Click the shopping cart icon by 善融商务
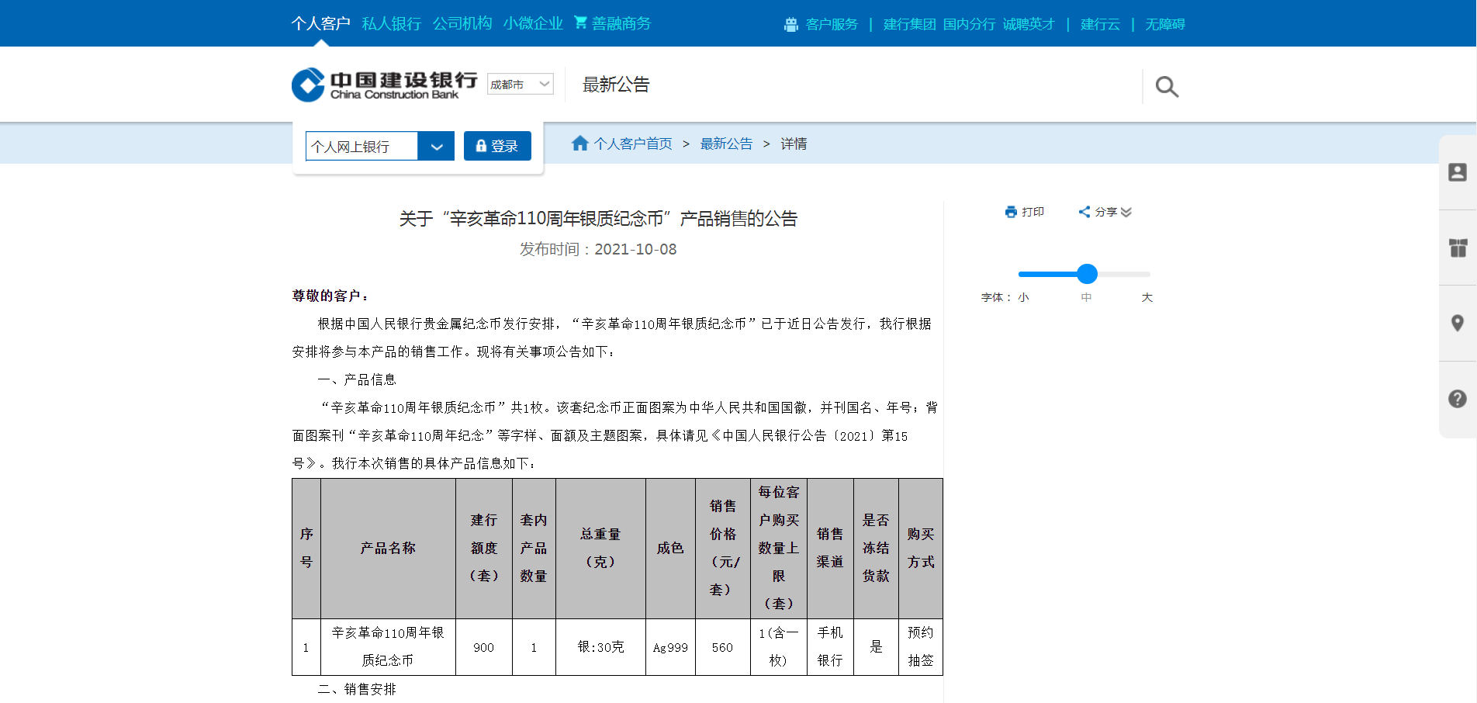The image size is (1477, 703). [580, 23]
